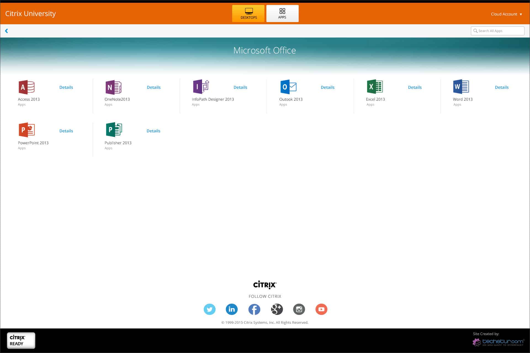Launch Excel 2013 from its icon

375,87
